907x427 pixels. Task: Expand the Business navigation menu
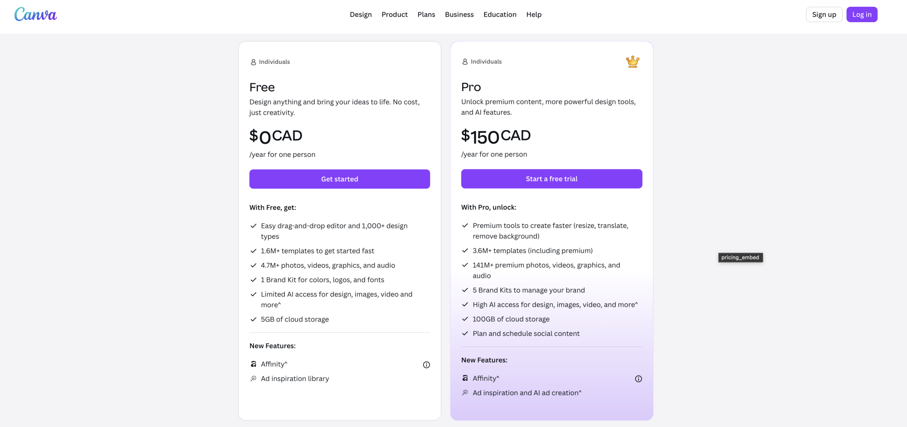click(459, 15)
